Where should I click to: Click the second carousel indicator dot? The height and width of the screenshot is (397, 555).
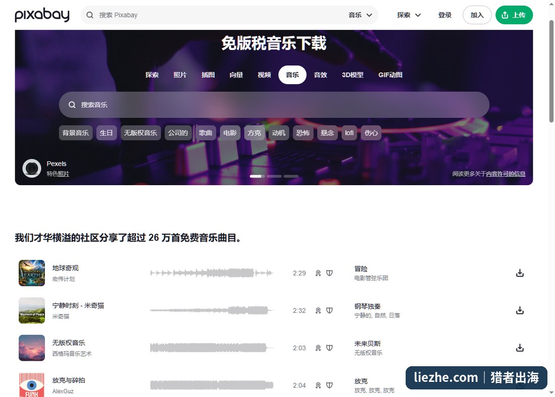[274, 176]
